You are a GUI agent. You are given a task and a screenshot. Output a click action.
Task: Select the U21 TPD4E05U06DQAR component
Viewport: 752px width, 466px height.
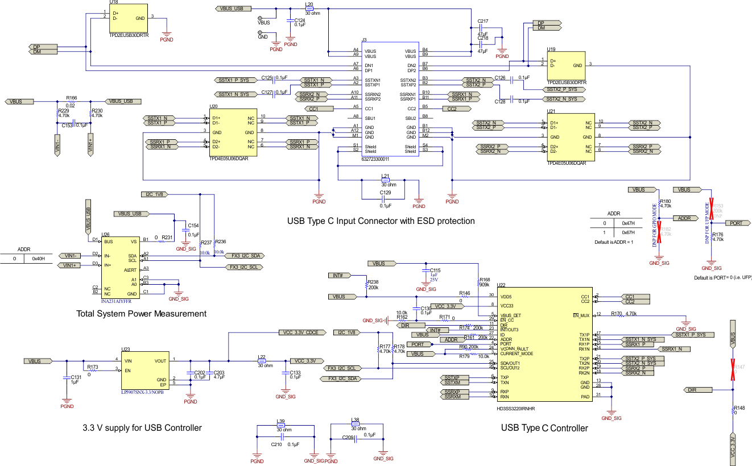tap(571, 138)
